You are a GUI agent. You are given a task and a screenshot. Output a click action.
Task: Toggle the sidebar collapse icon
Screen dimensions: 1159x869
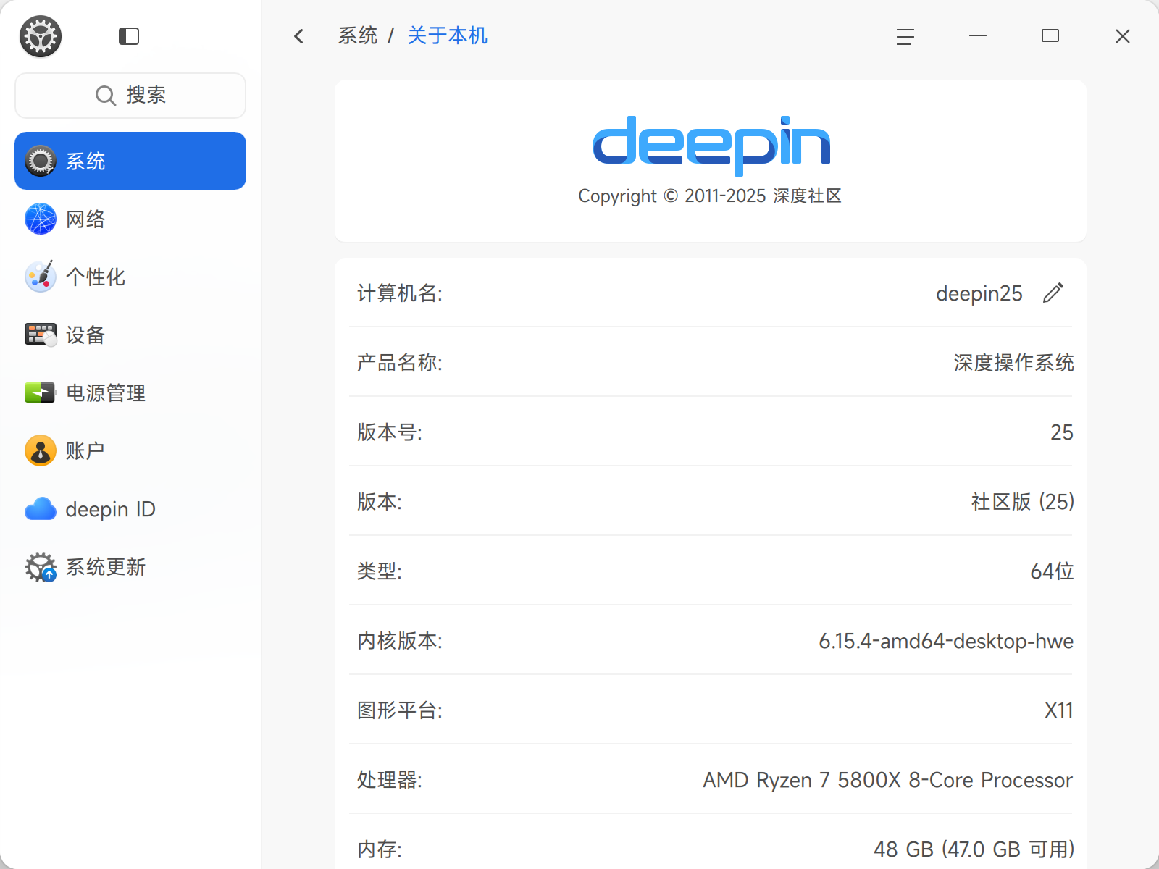pyautogui.click(x=129, y=36)
